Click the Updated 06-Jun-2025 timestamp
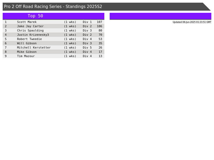This screenshot has height=160, width=214. click(192, 22)
